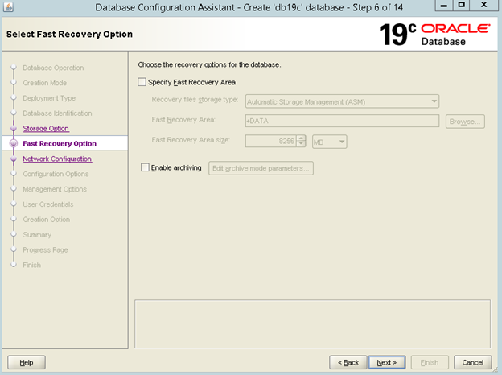Image resolution: width=502 pixels, height=375 pixels.
Task: Click the empty message area at bottom
Action: pos(312,323)
